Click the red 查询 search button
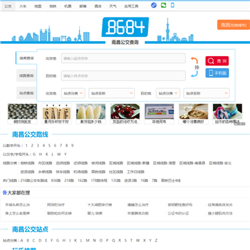The image size is (250, 250). tap(217, 61)
